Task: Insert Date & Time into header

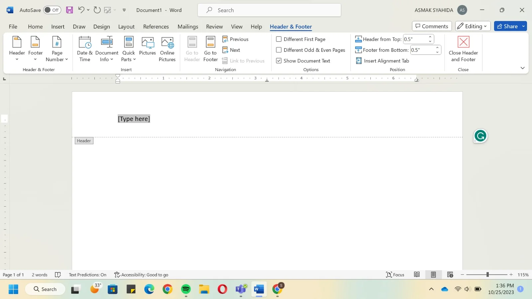Action: click(x=85, y=49)
